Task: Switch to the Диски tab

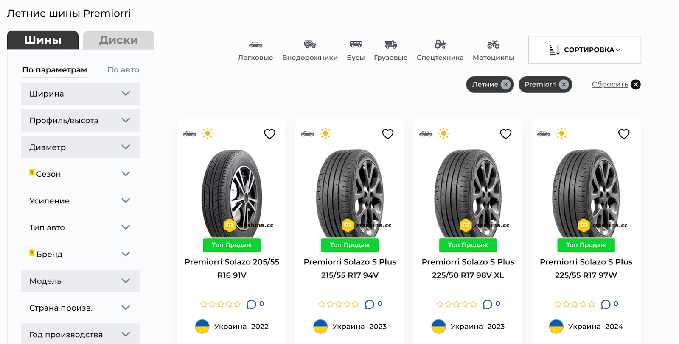Action: click(x=118, y=40)
